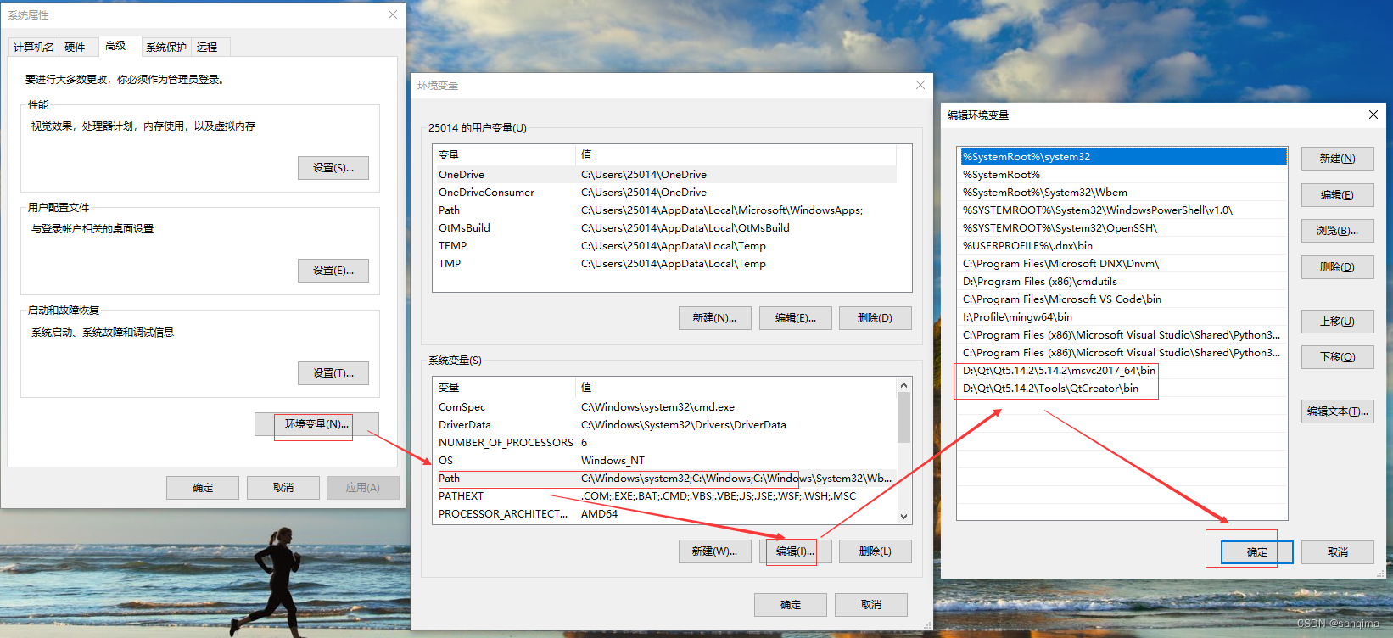This screenshot has width=1393, height=638.
Task: Cancel the 环境变量 dialog
Action: pyautogui.click(x=871, y=605)
